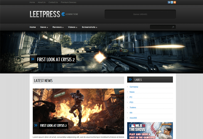Select Home in the main navigation
Viewport: 203px width, 139px height.
coord(33,27)
